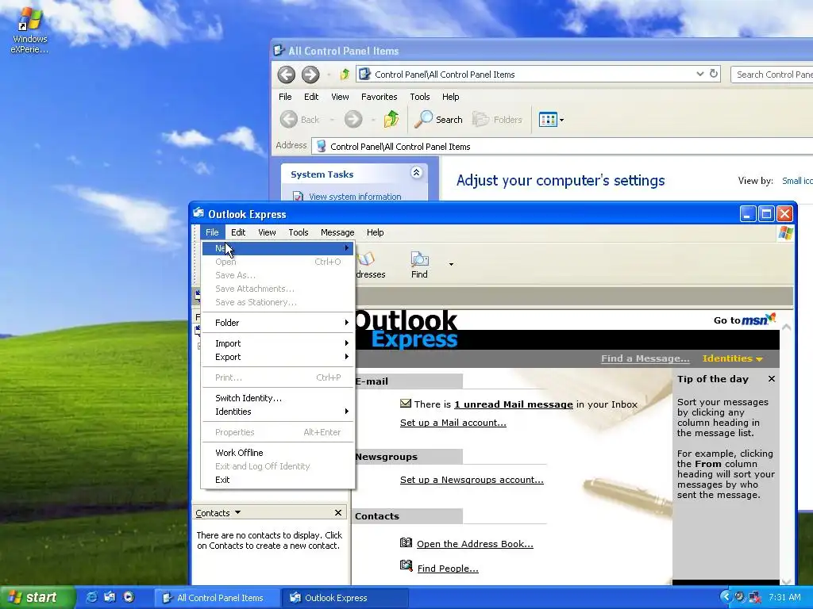The width and height of the screenshot is (813, 609).
Task: Expand the Identities dropdown on the banner
Action: [732, 358]
